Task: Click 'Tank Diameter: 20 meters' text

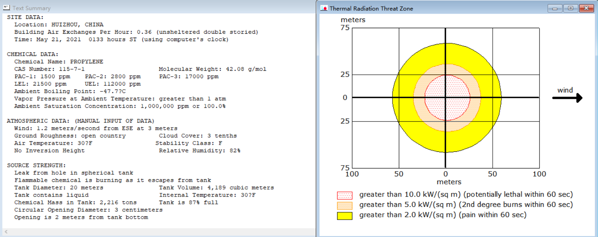Action: pyautogui.click(x=59, y=188)
